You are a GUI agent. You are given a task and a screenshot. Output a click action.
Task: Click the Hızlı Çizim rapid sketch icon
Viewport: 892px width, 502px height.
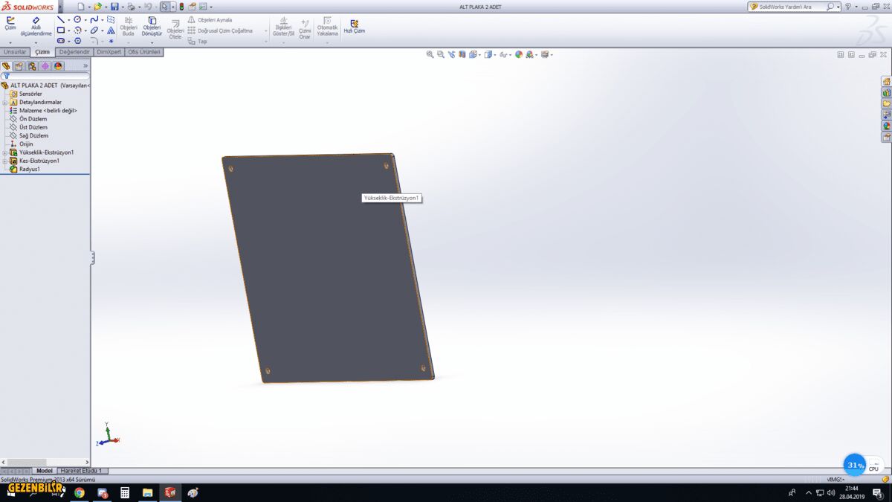tap(354, 26)
